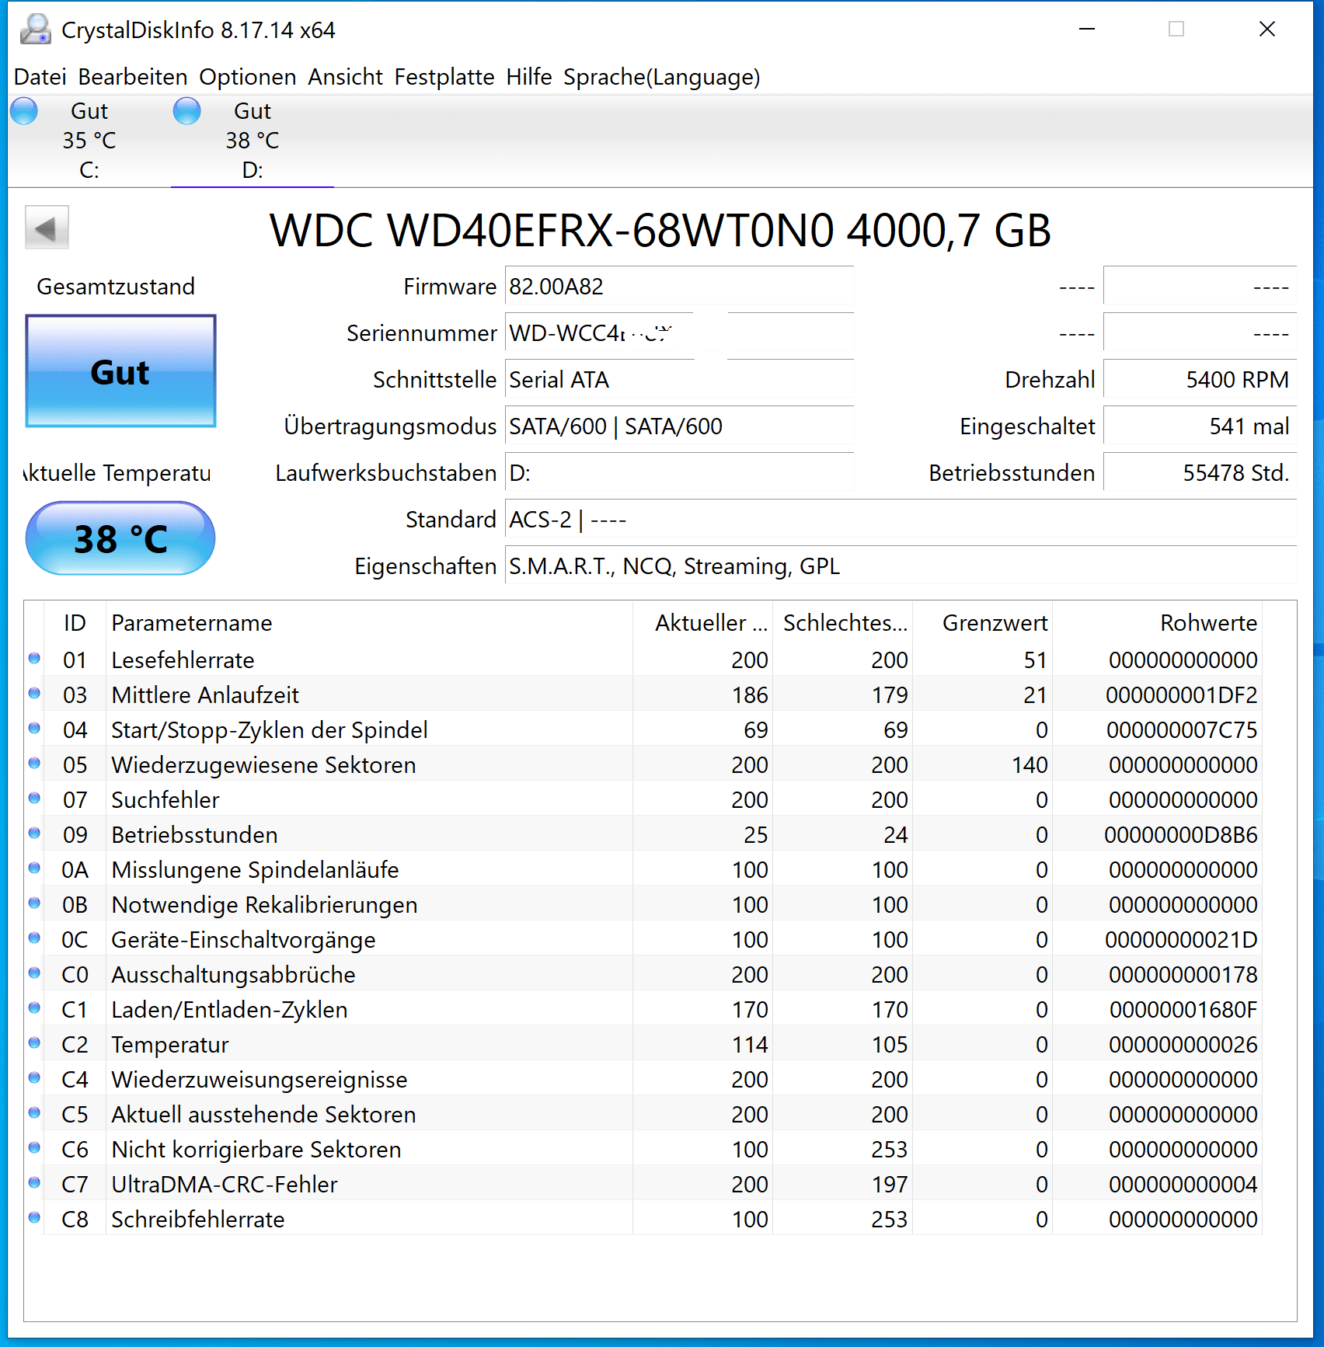Click the status dot beside Notwendige Rekalibrierungen

34,903
